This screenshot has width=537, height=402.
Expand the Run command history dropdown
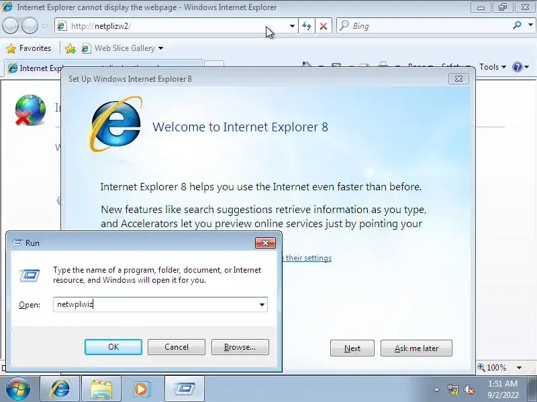(262, 304)
